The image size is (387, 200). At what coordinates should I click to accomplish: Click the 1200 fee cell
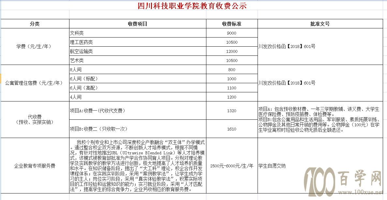[232, 97]
